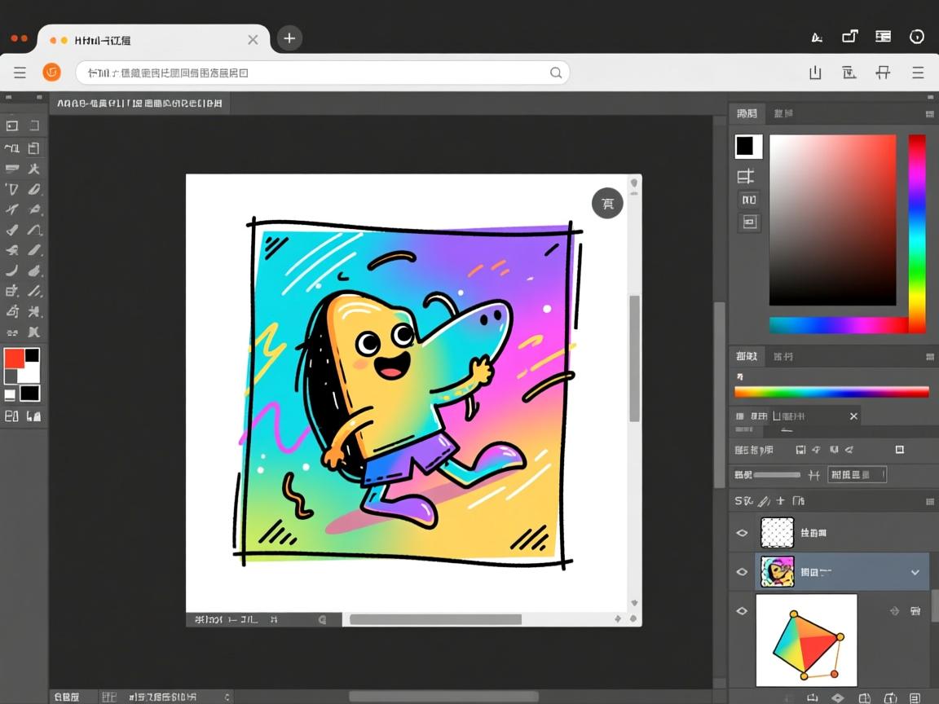Click the orange circular logo beside the address bar

51,73
